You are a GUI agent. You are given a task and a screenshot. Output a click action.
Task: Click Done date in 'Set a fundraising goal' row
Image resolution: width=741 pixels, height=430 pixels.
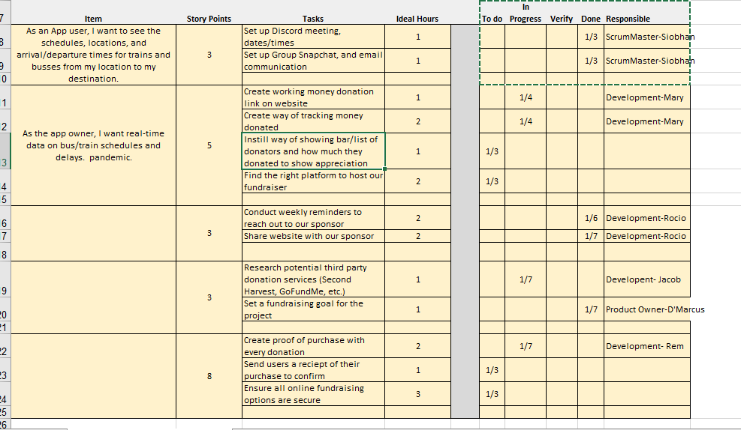(x=591, y=310)
